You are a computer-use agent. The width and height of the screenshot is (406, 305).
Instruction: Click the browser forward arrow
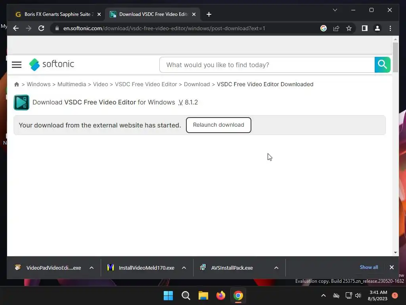pos(29,28)
